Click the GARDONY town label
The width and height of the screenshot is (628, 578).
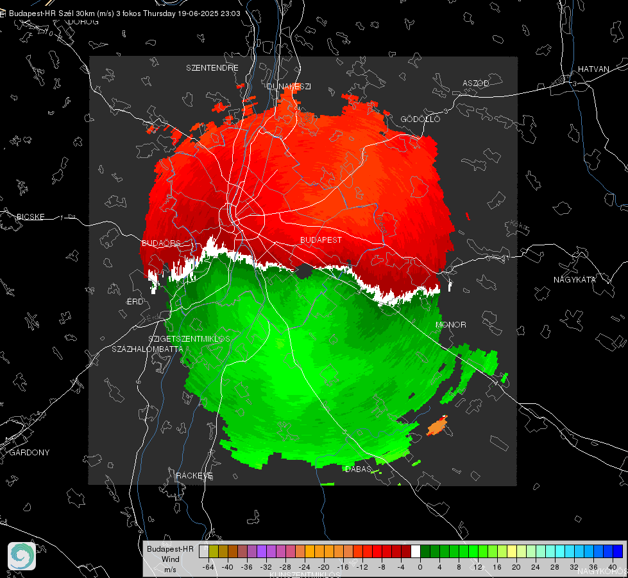(x=30, y=453)
